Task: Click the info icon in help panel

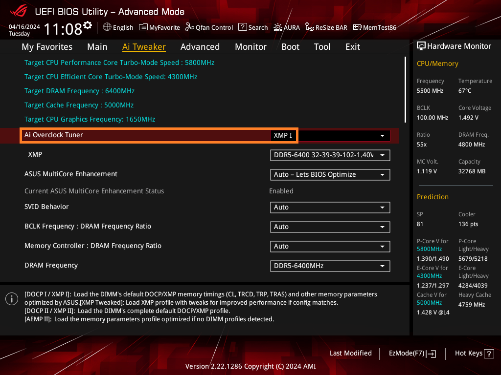Action: point(12,299)
